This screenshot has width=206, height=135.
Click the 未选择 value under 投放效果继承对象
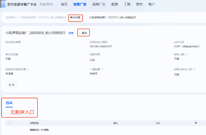[x=9, y=74]
